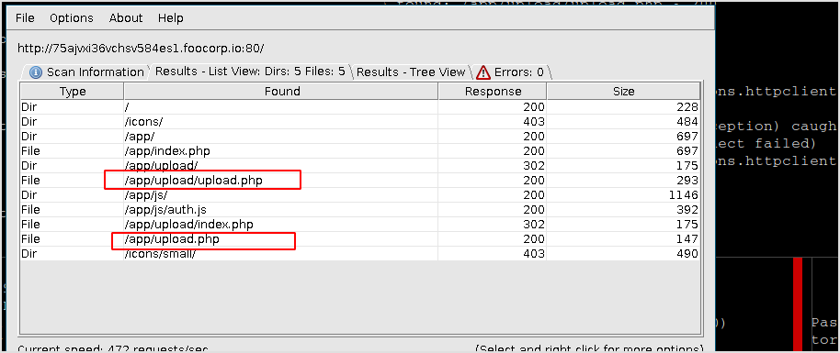
Task: Select the /icons/small/ directory entry
Action: coord(360,253)
